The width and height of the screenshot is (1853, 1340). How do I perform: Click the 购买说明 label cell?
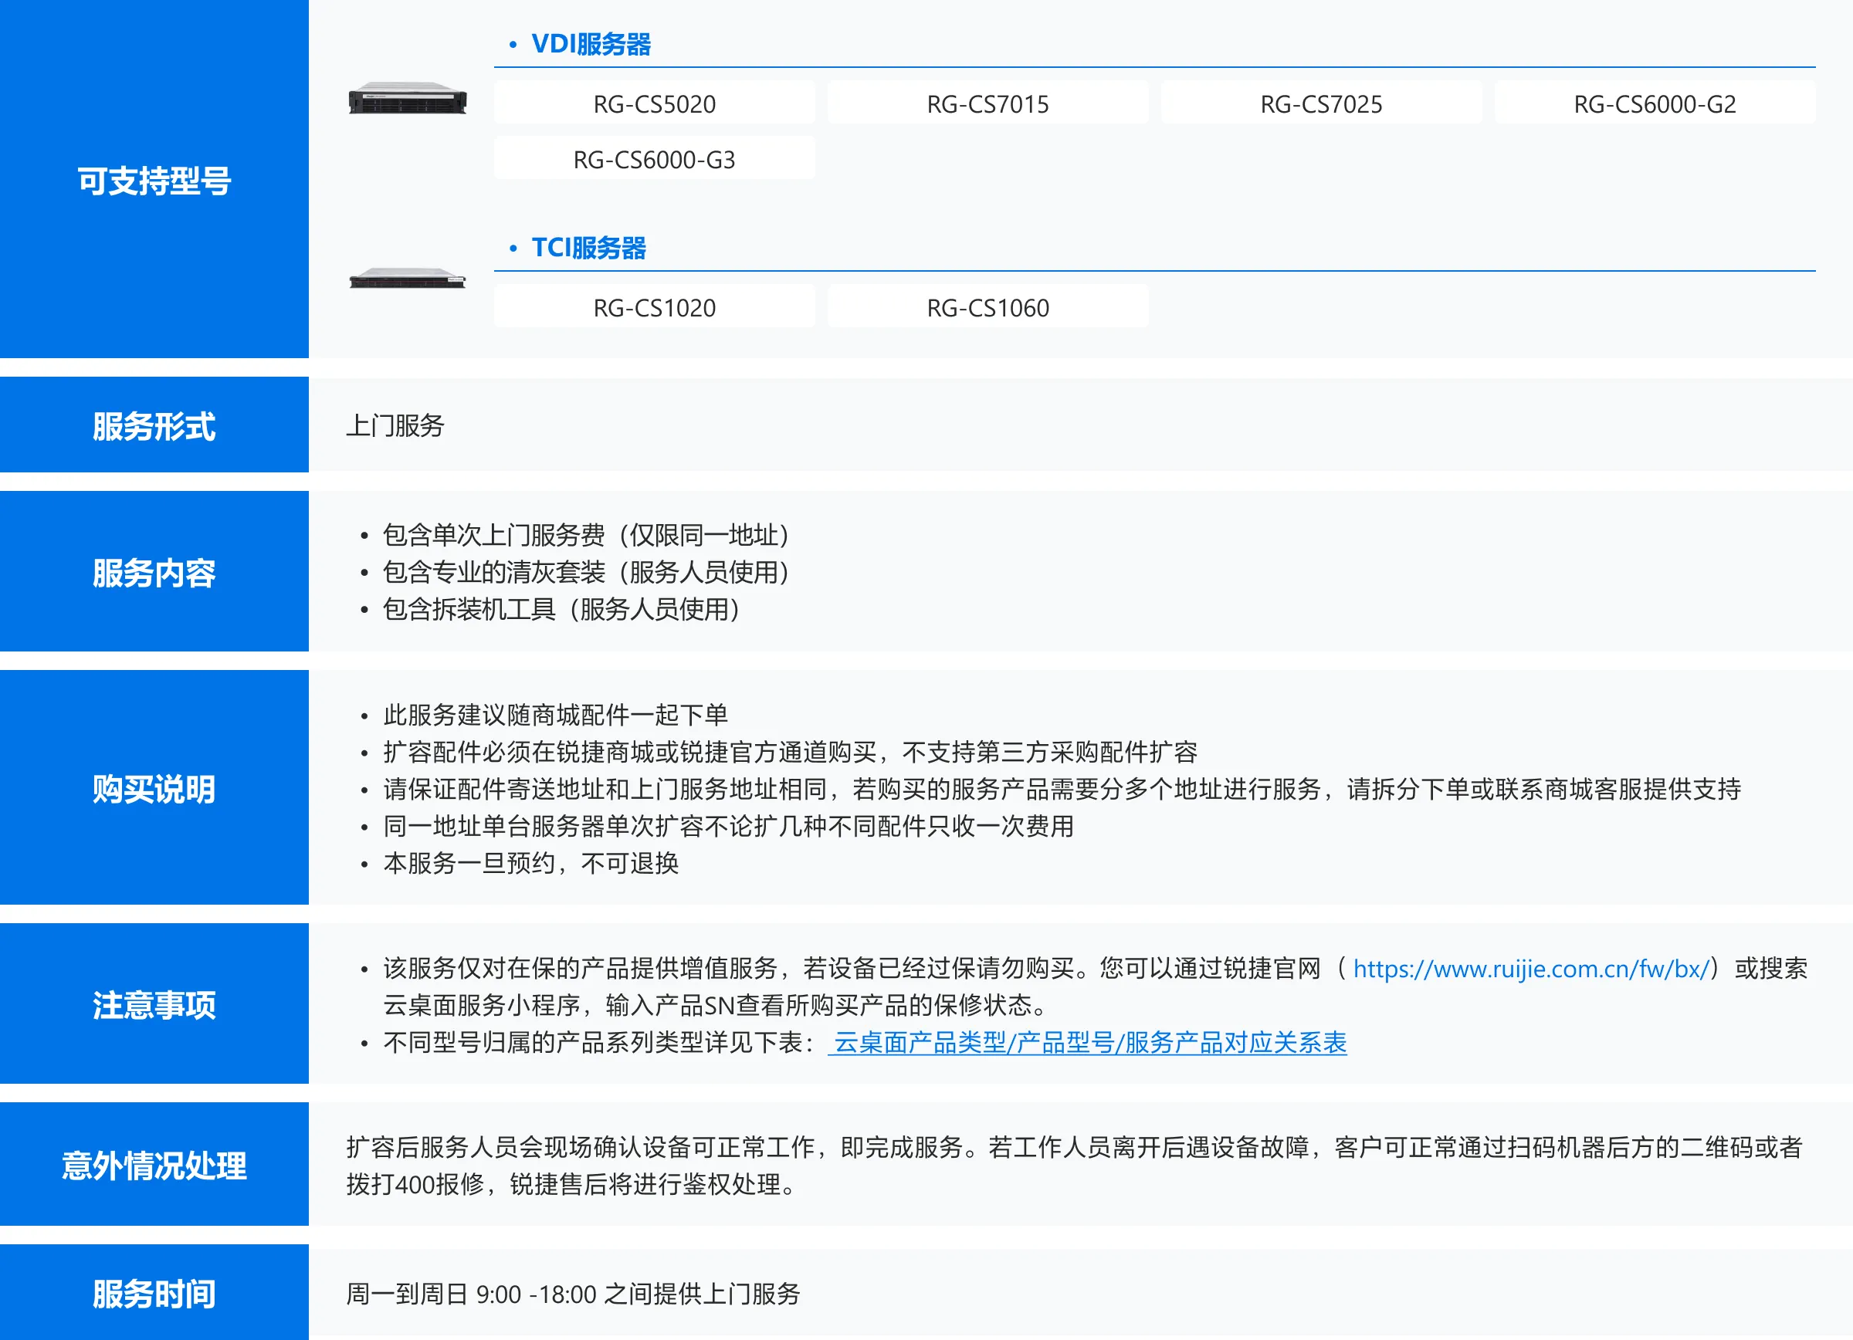(154, 788)
